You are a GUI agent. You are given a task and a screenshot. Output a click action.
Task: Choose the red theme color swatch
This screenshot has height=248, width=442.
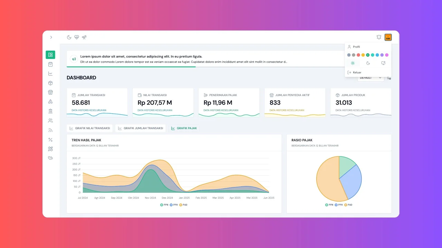click(x=358, y=55)
